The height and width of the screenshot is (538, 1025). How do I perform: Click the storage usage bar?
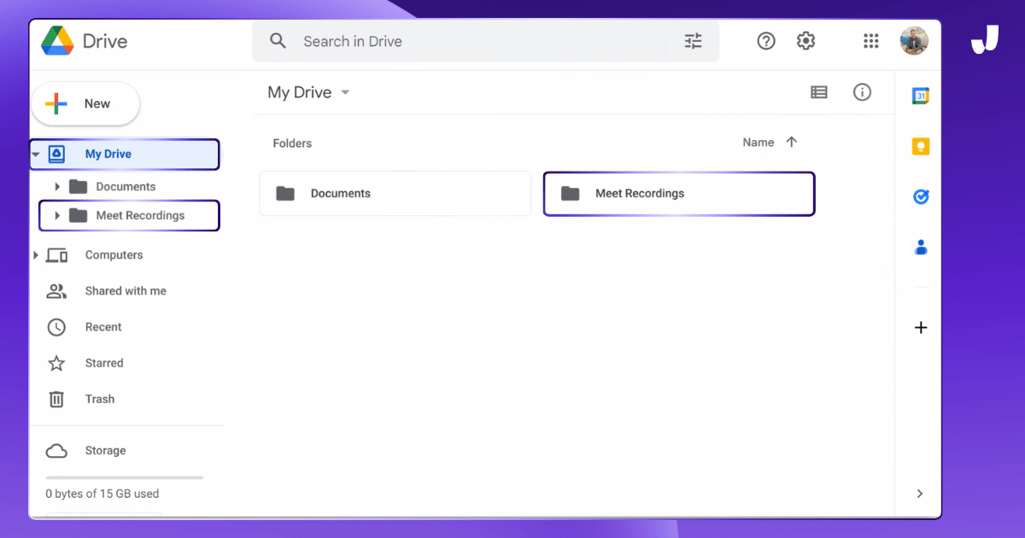[x=125, y=477]
